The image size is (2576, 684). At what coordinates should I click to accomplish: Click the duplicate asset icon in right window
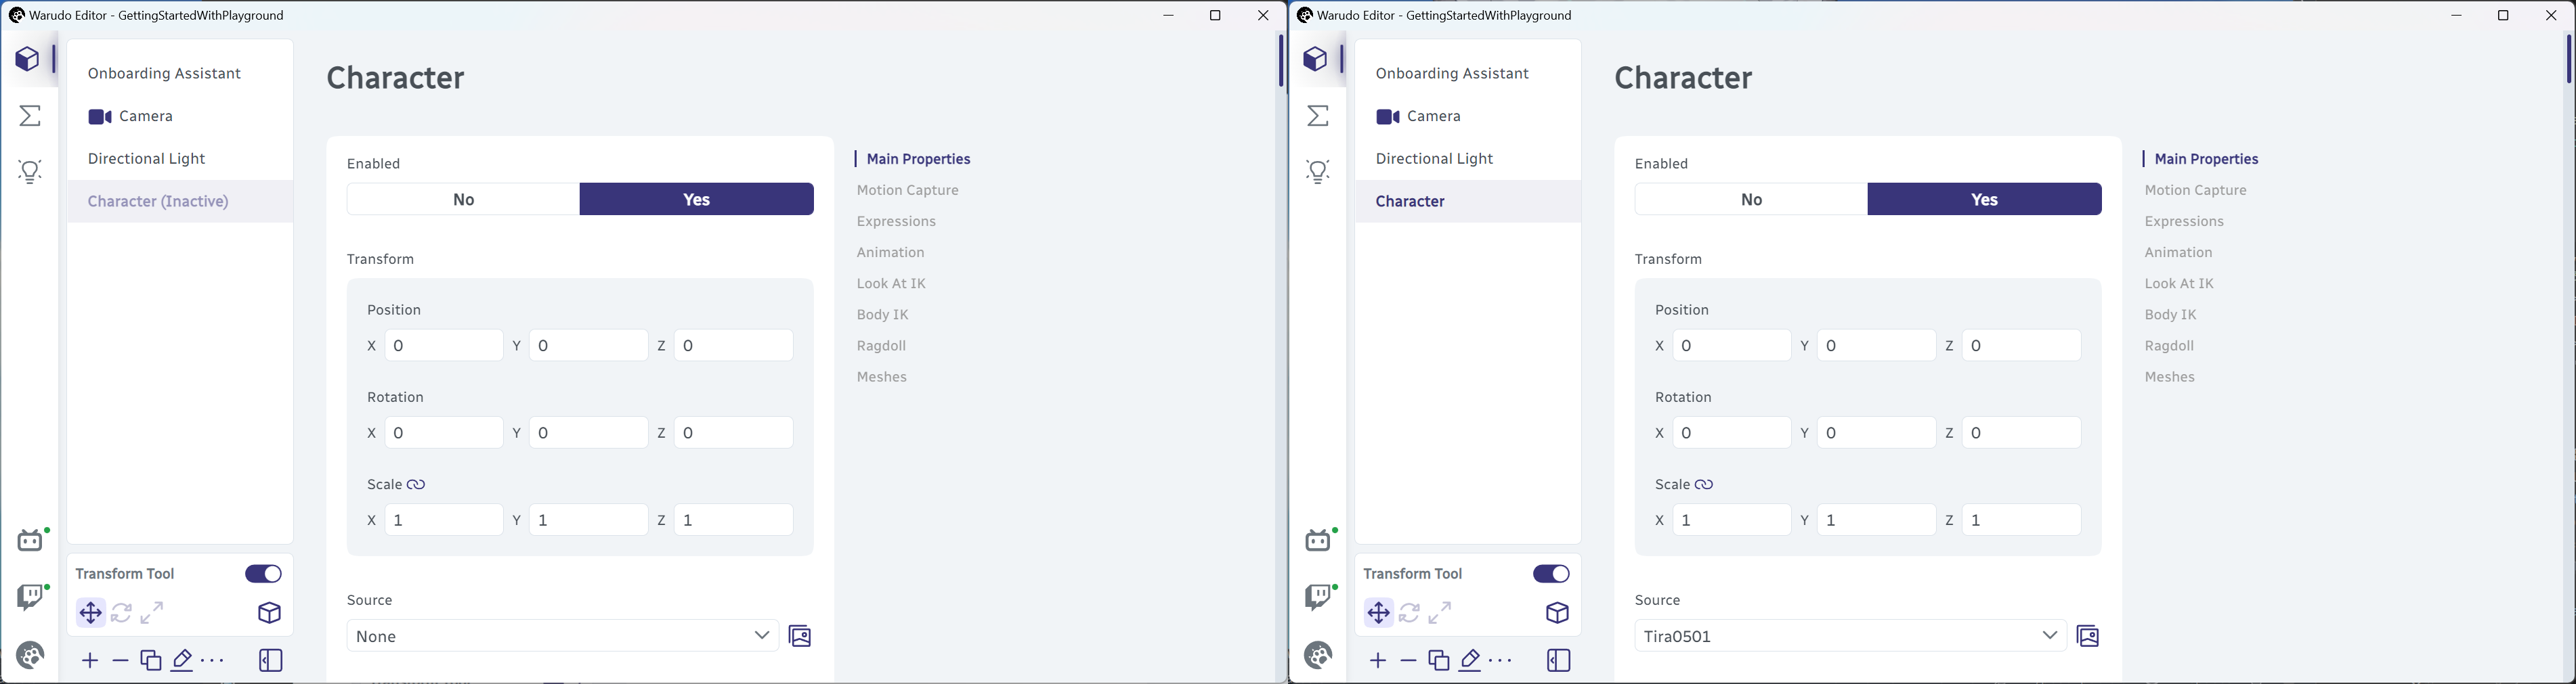pyautogui.click(x=1439, y=660)
